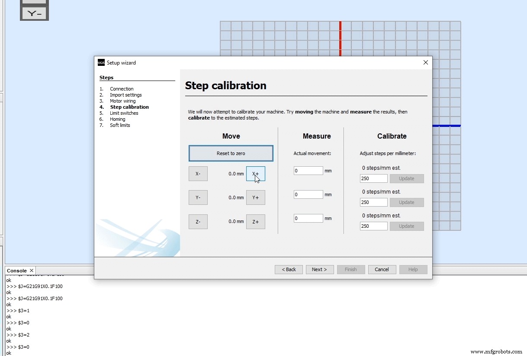Image resolution: width=527 pixels, height=356 pixels.
Task: Select the Connection step in the wizard
Action: (122, 88)
